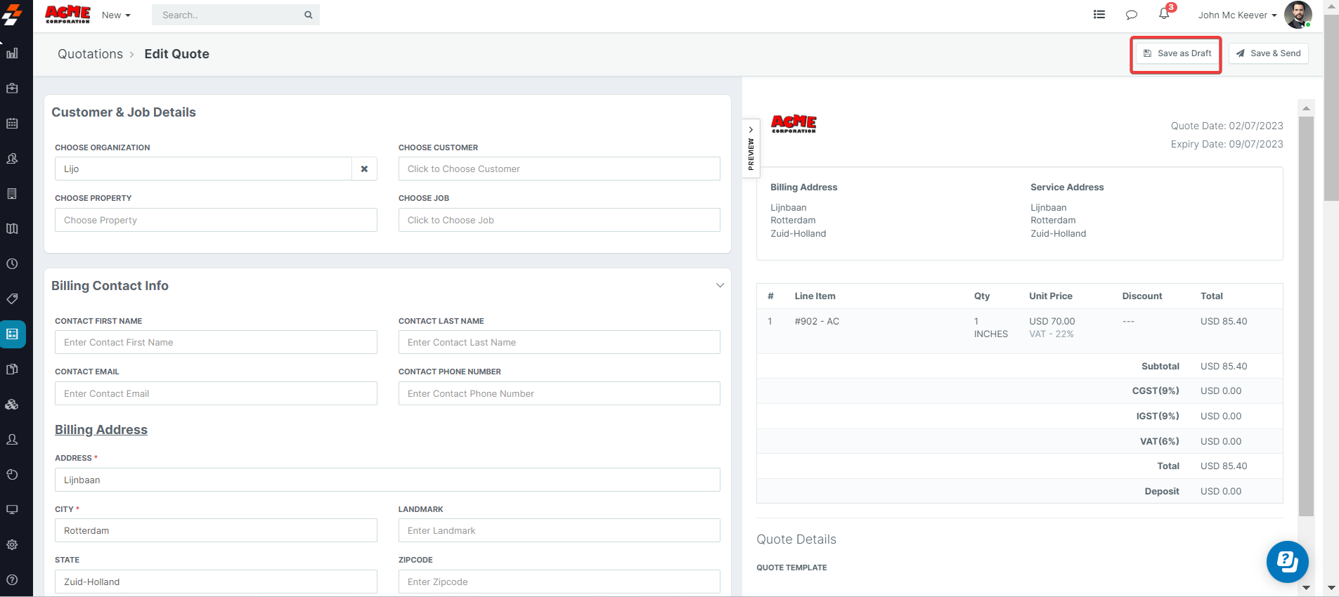
Task: Clear the Lijo organization selection
Action: click(x=364, y=169)
